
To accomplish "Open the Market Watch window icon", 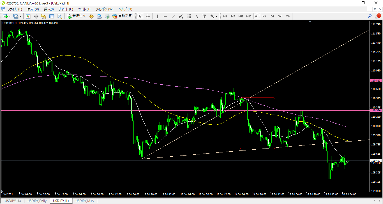I will (28, 16).
